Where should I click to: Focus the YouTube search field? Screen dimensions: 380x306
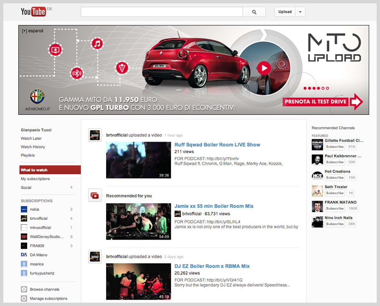click(x=162, y=12)
